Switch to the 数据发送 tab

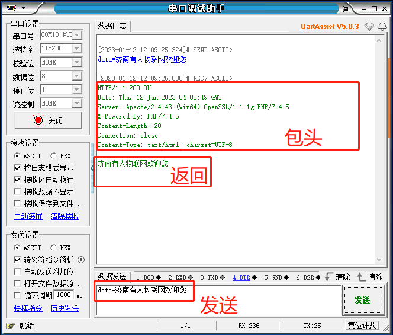click(112, 277)
